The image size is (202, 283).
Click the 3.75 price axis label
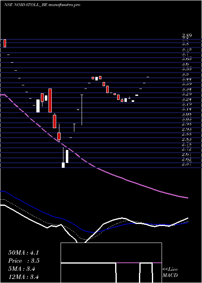tap(187, 49)
